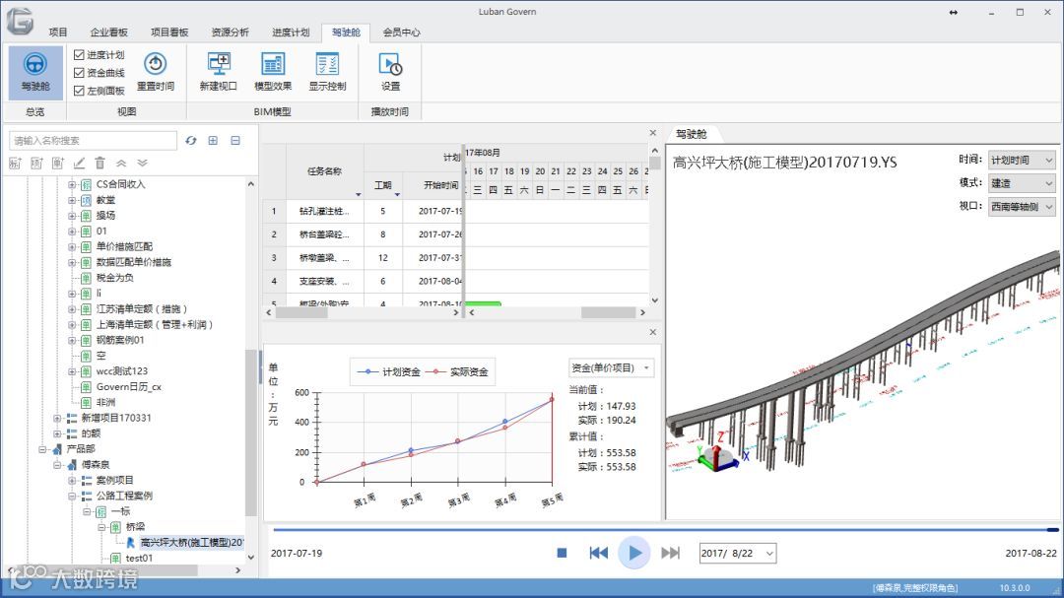Click the 新建视口 icon
Viewport: 1064px width, 598px height.
219,64
